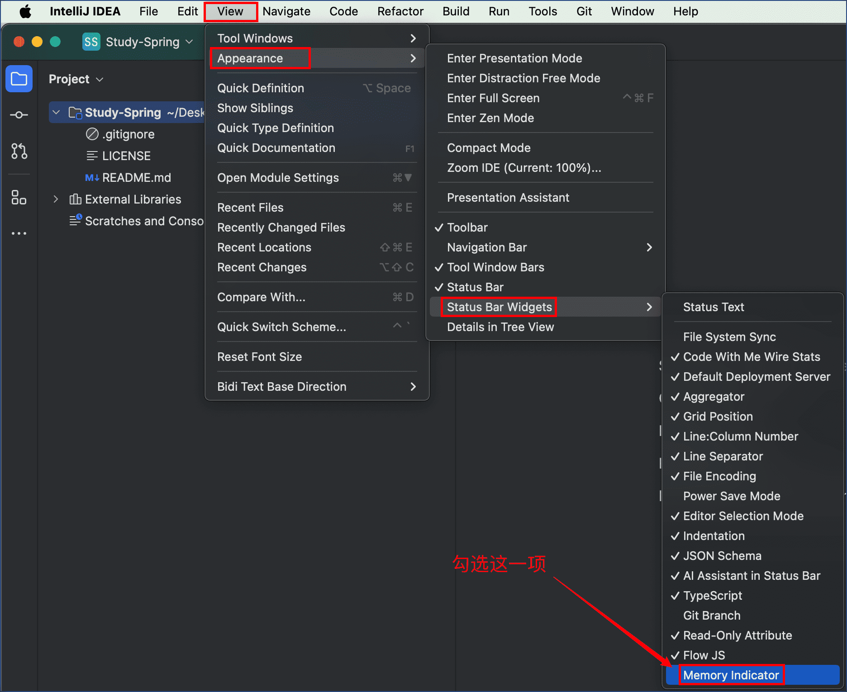Toggle Tool Window Bars option
This screenshot has height=692, width=847.
coord(546,267)
